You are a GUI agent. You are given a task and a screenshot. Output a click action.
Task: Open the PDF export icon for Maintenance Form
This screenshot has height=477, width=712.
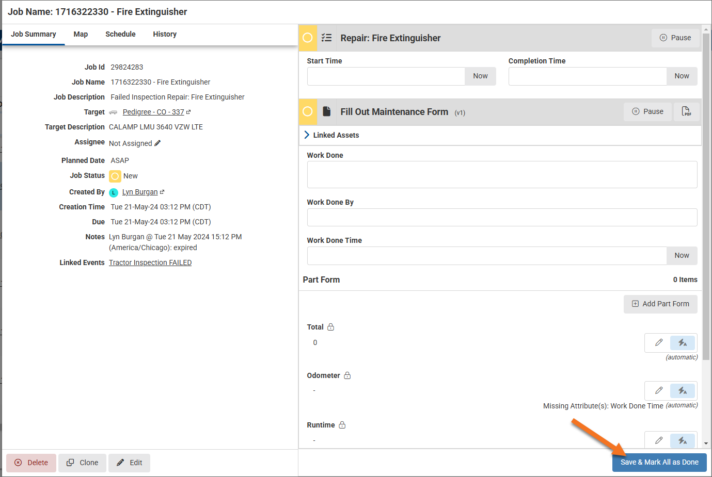click(686, 111)
